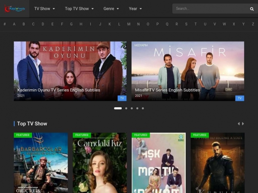Go to next Top TV Show slide arrow

243,124
